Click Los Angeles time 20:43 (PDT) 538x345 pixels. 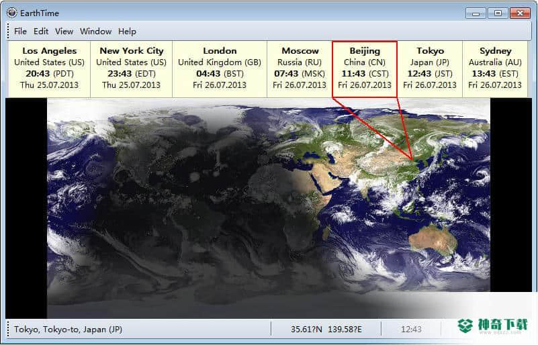[x=50, y=73]
